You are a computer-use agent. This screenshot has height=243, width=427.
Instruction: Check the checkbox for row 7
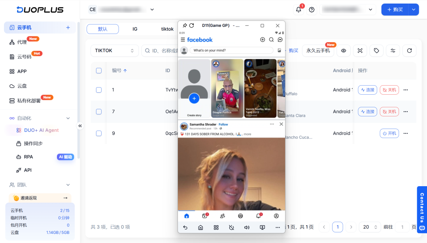coord(99,112)
